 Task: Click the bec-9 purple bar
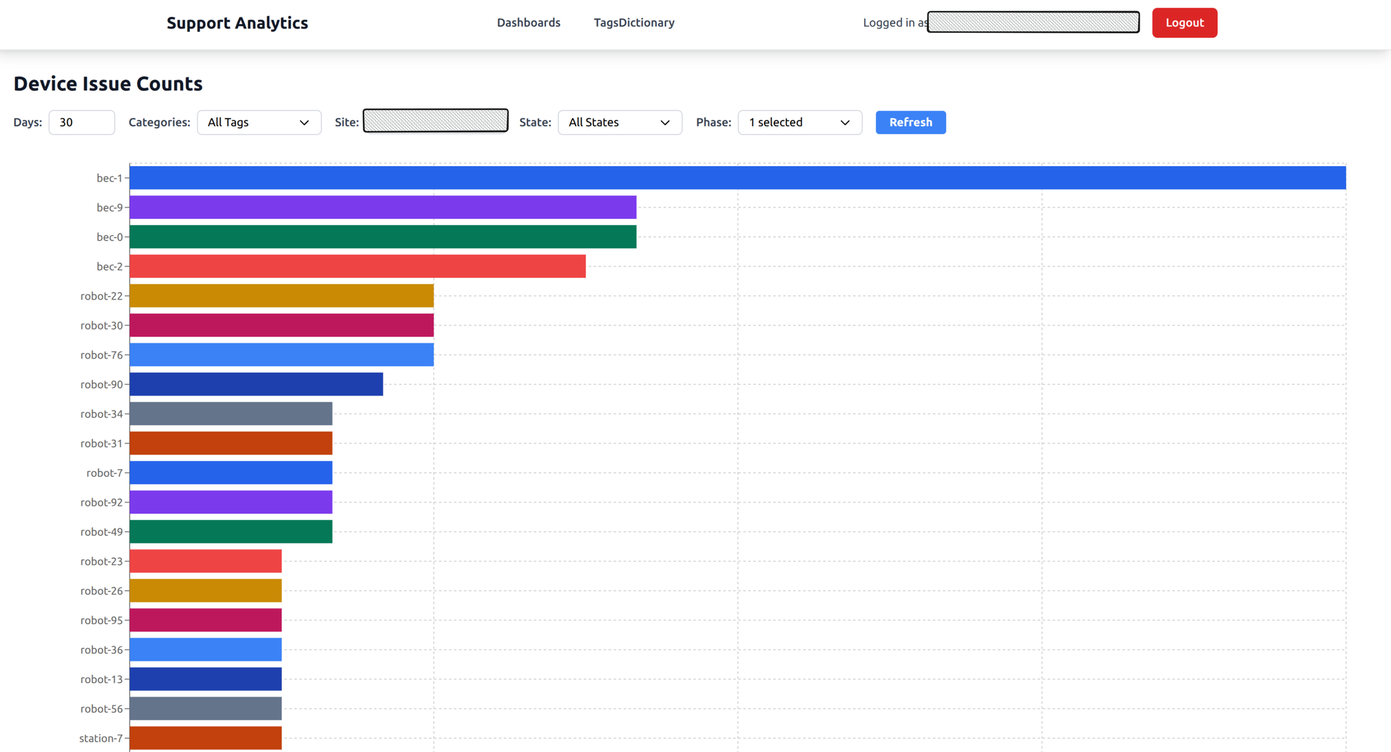tap(383, 207)
